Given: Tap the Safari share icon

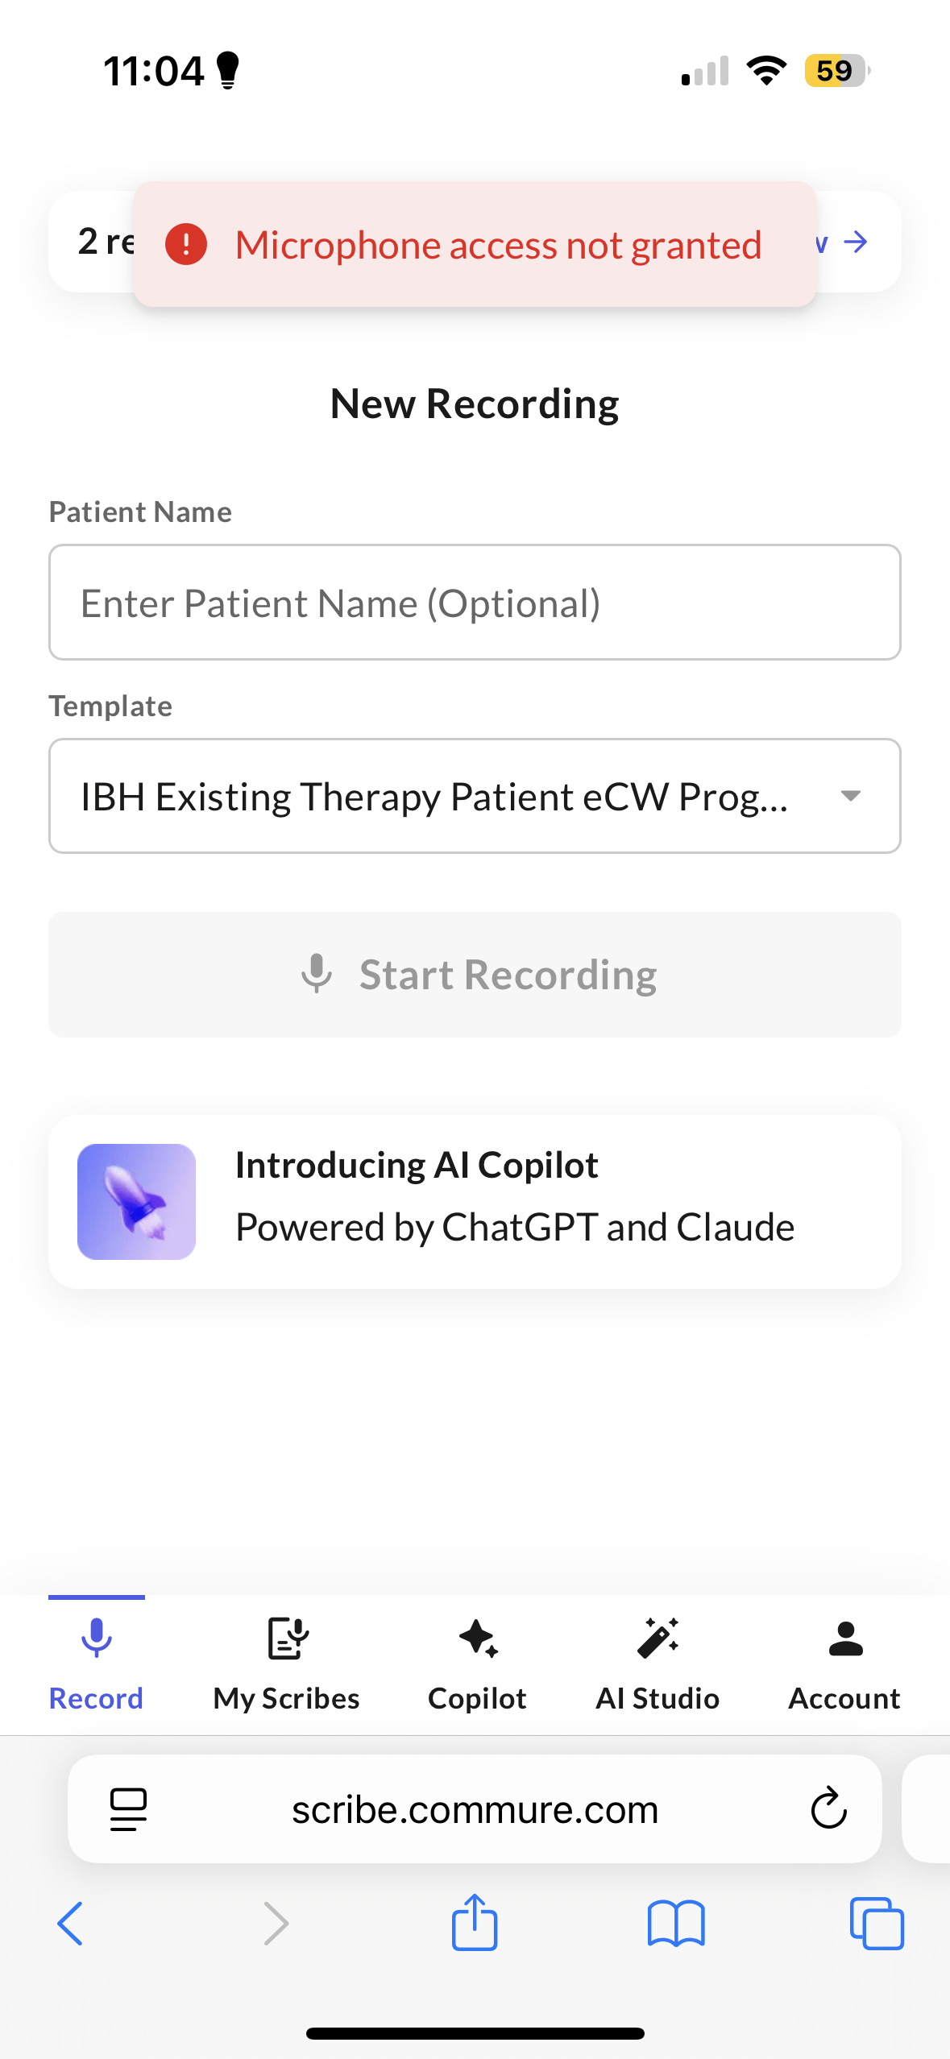Looking at the screenshot, I should click(x=475, y=1922).
